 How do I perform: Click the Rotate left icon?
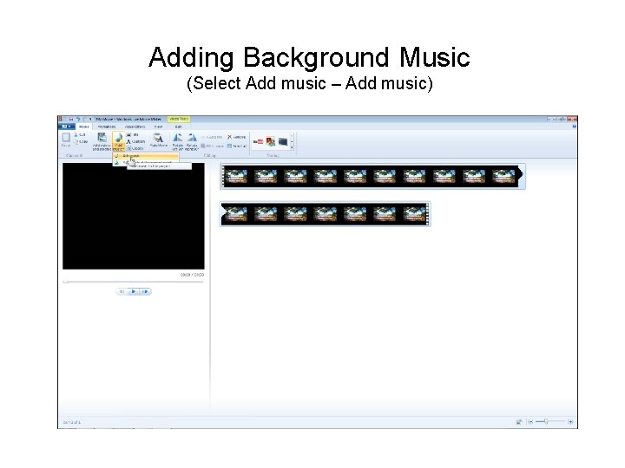pos(178,138)
